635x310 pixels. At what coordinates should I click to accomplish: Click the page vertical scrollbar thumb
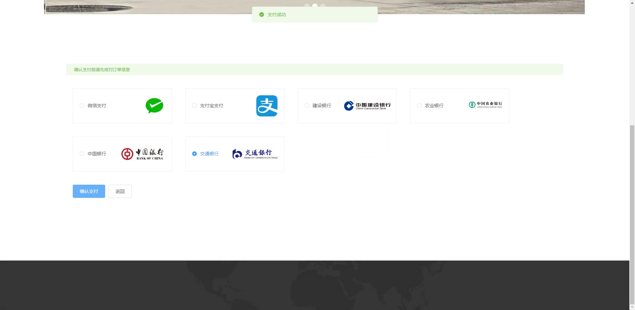tap(632, 214)
